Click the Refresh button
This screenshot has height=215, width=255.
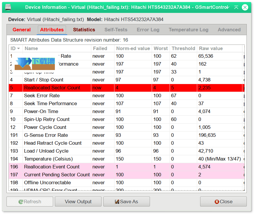coord(30,202)
